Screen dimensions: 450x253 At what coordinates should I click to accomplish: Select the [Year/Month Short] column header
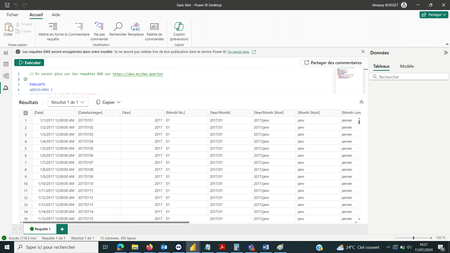pyautogui.click(x=274, y=113)
